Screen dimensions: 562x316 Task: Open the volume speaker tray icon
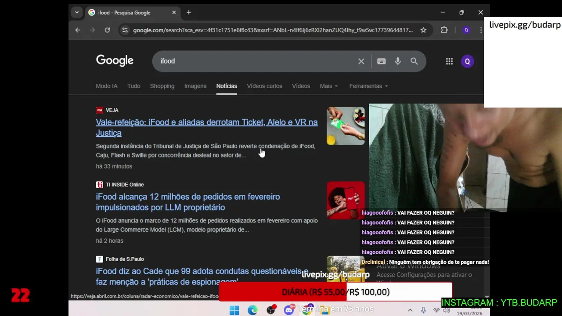point(447,310)
